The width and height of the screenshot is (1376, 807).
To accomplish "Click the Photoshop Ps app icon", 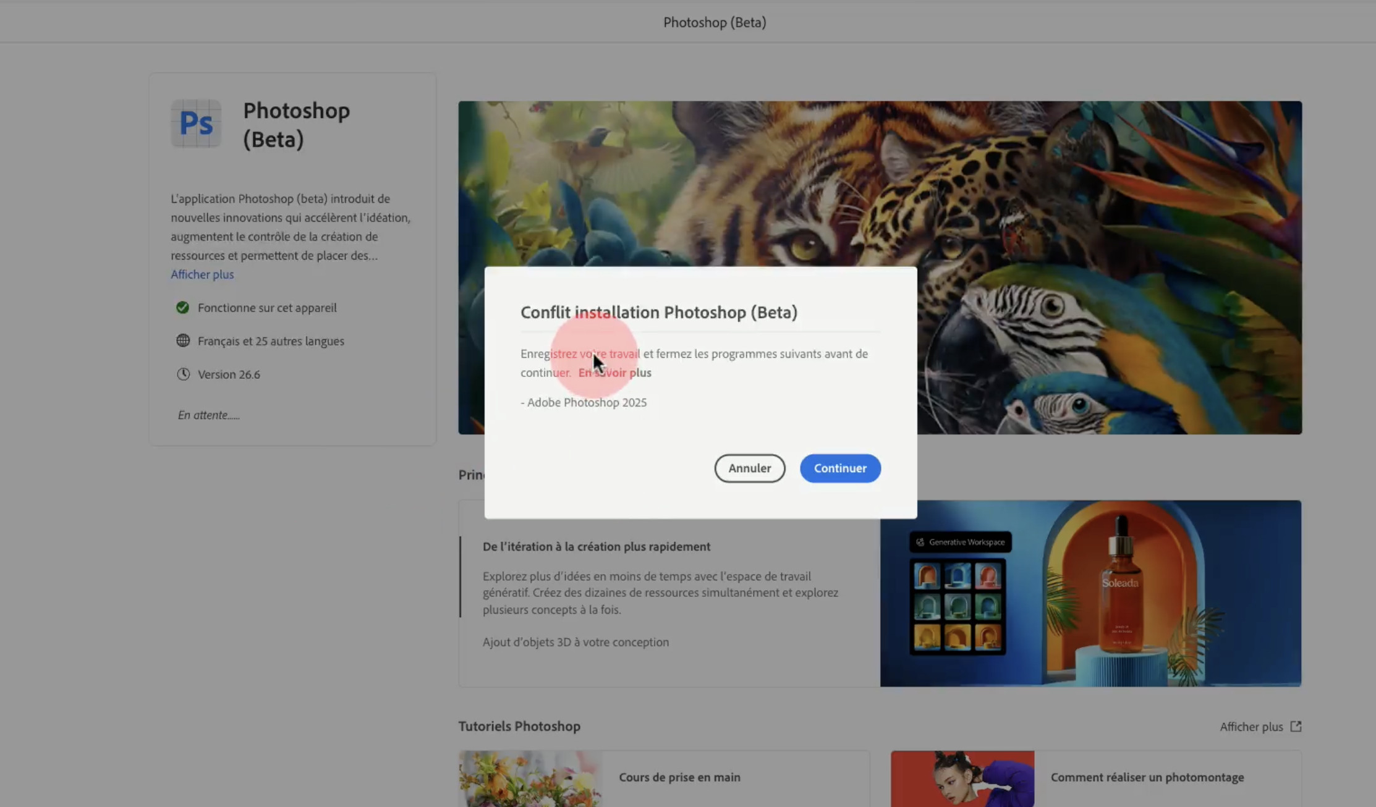I will pyautogui.click(x=196, y=123).
